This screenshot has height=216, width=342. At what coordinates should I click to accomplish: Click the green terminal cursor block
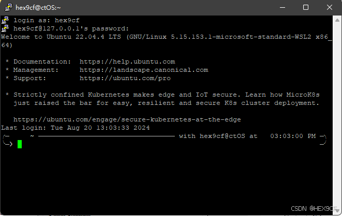20,144
